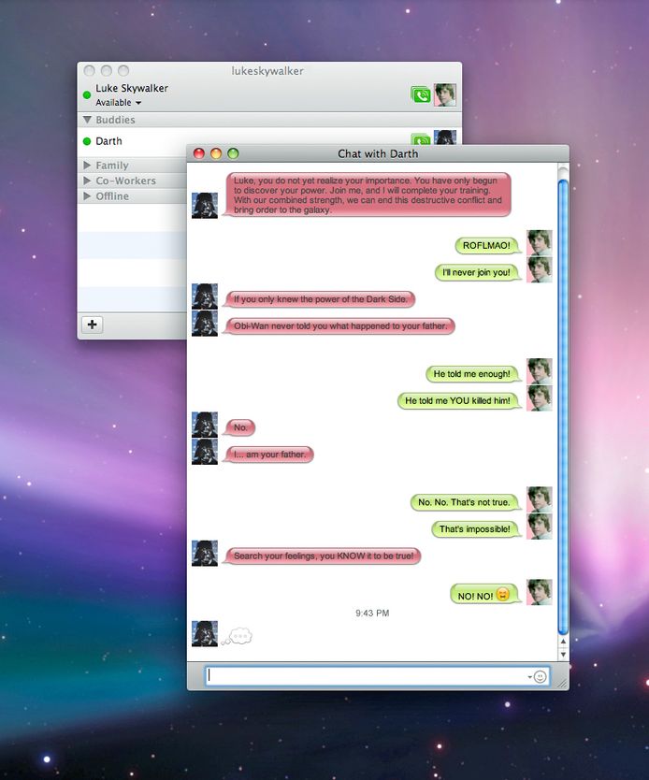Image resolution: width=649 pixels, height=780 pixels.
Task: Click the 'No. No. That's not true.' bubble
Action: coord(464,502)
